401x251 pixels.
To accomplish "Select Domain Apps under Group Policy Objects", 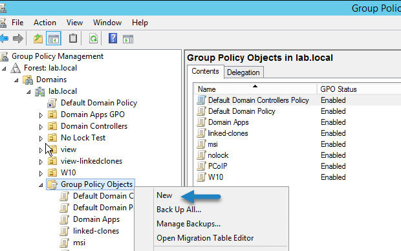I will coord(96,219).
